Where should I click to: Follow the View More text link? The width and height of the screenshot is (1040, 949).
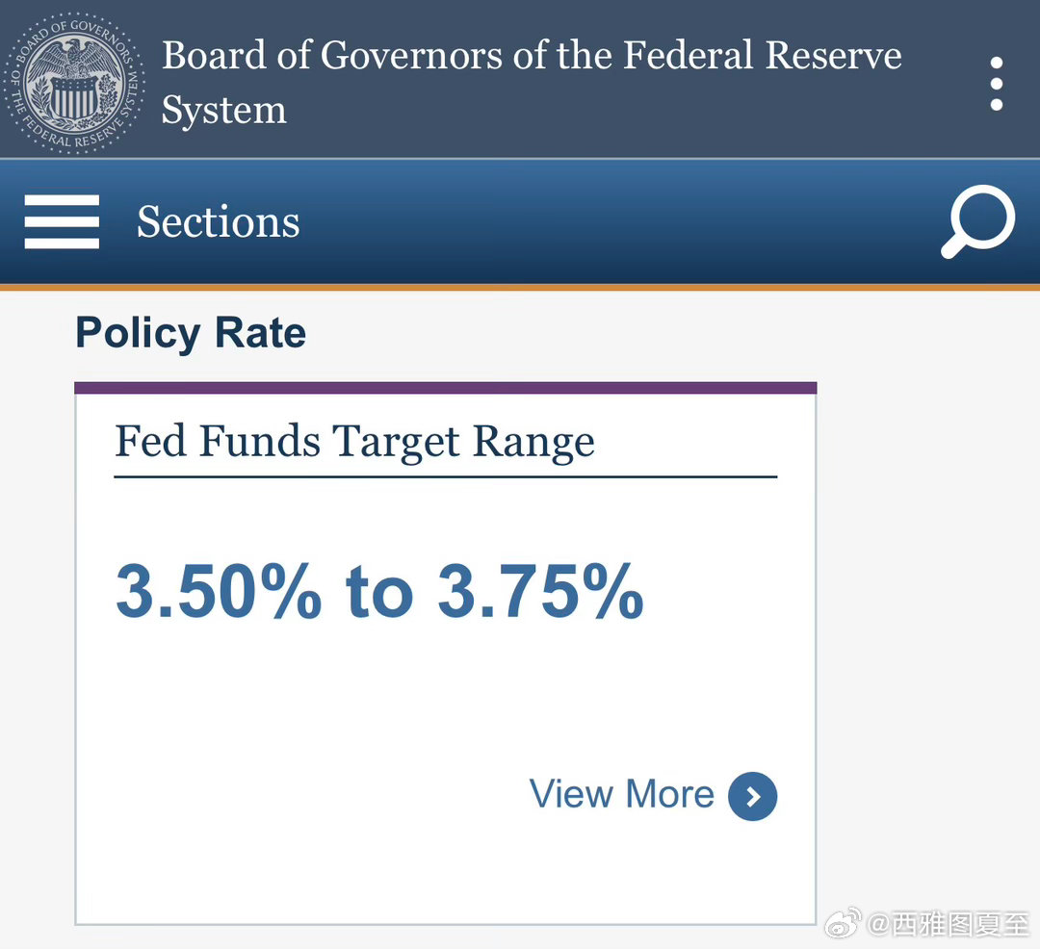(x=622, y=795)
